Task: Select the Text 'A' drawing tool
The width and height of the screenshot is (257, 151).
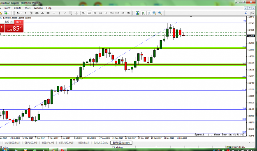Action: (x=25, y=13)
